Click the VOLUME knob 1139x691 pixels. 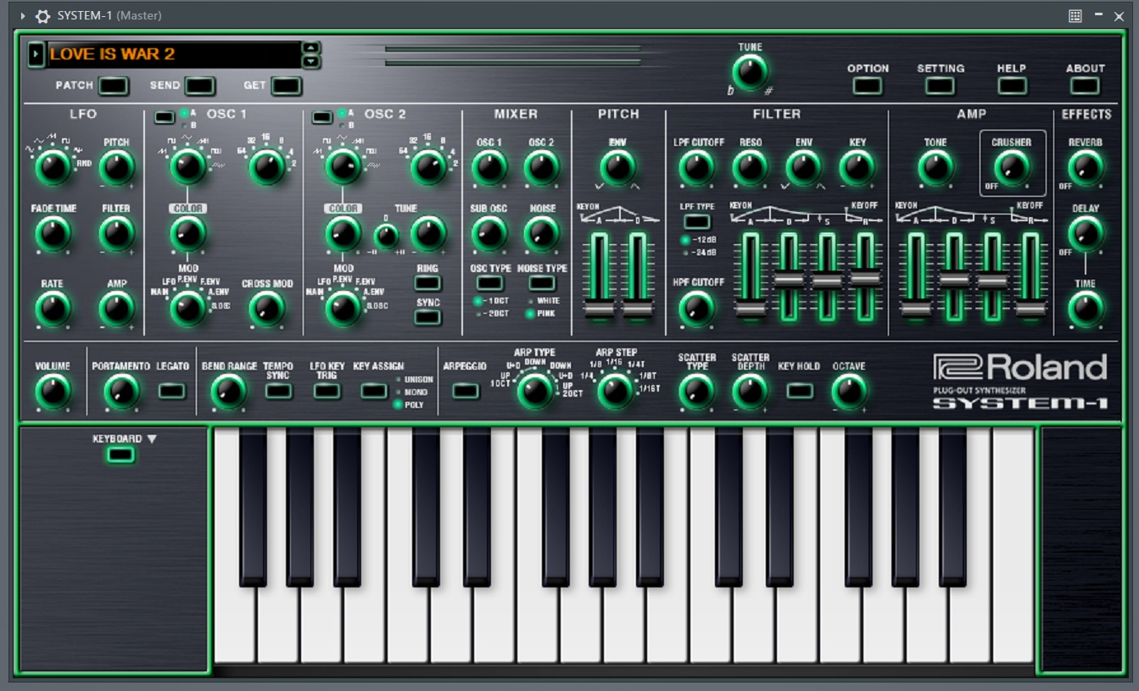pyautogui.click(x=53, y=392)
